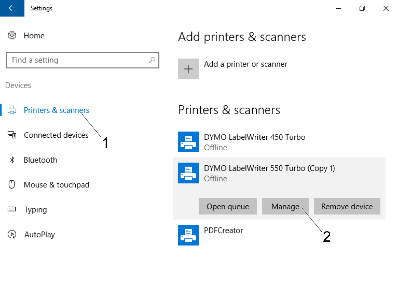Click the plus icon to add printer

tap(188, 69)
